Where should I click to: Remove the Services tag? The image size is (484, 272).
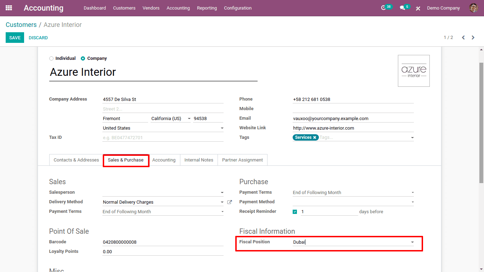[315, 137]
